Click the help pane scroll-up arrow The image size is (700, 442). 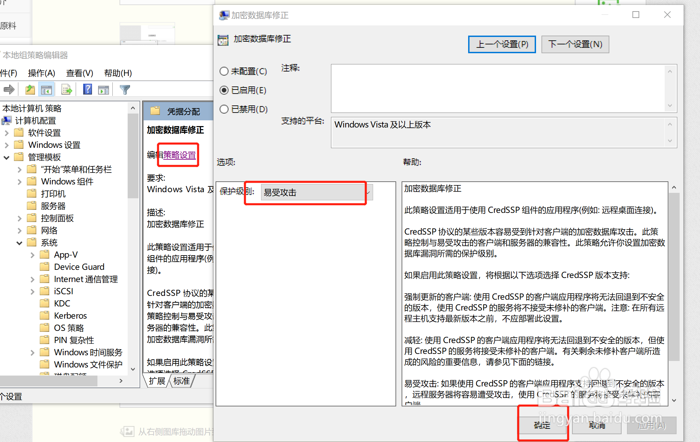point(674,187)
